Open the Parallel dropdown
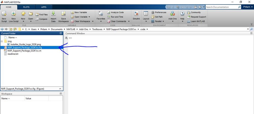The height and width of the screenshot is (114, 254). [x=158, y=21]
